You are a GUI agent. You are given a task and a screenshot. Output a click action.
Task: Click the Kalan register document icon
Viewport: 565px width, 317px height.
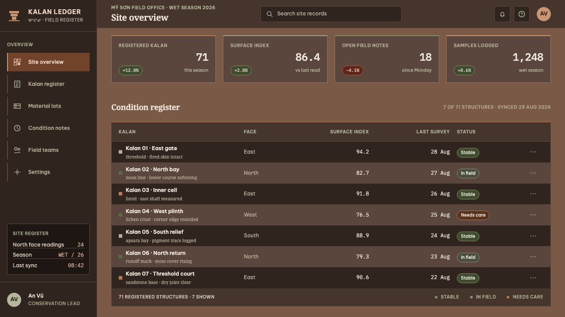click(17, 84)
